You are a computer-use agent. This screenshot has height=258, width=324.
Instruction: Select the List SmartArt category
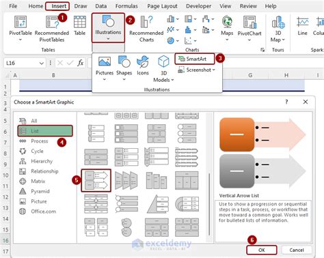click(45, 131)
